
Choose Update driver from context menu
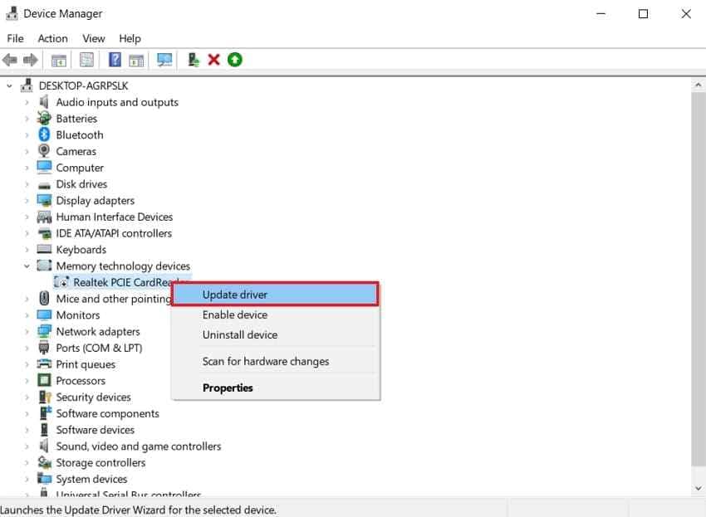(275, 295)
